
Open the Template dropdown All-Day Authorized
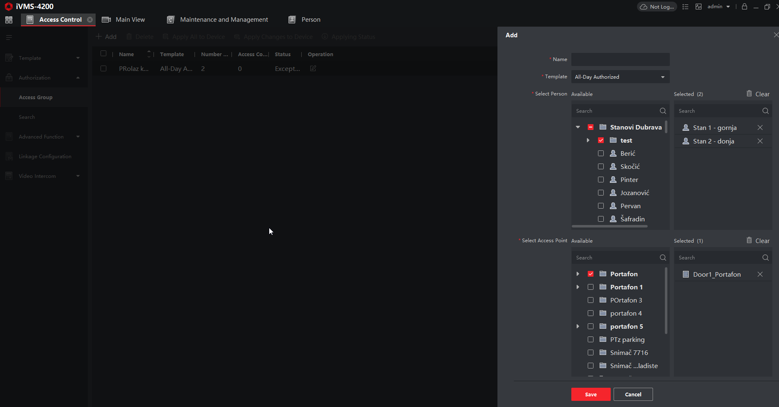(x=620, y=77)
